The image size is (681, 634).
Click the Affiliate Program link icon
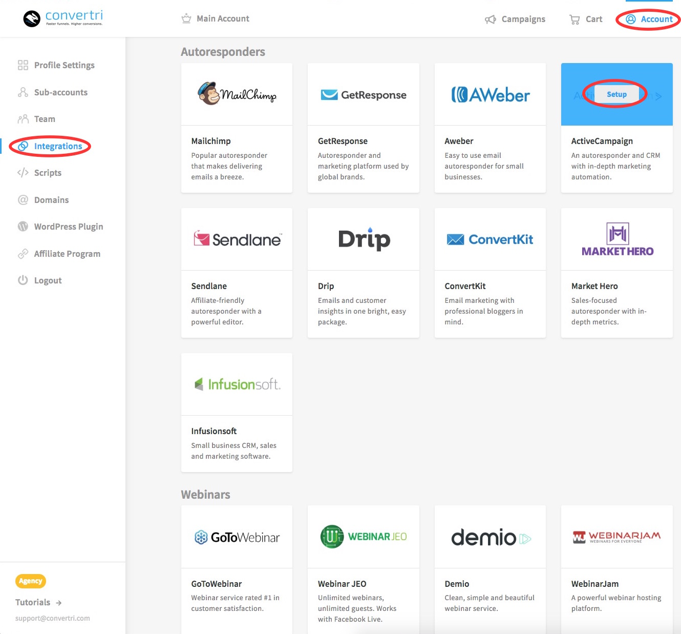pyautogui.click(x=23, y=254)
